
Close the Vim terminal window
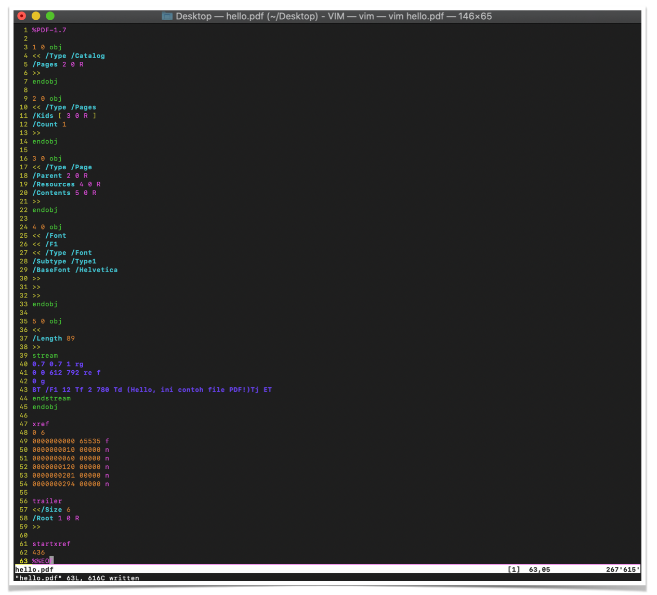tap(22, 16)
